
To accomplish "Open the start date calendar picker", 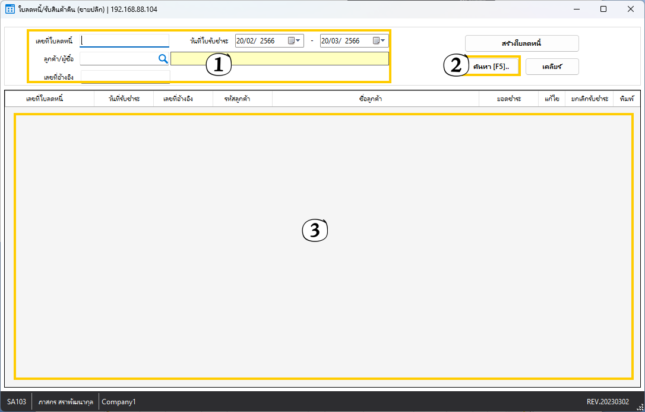I will [x=291, y=41].
